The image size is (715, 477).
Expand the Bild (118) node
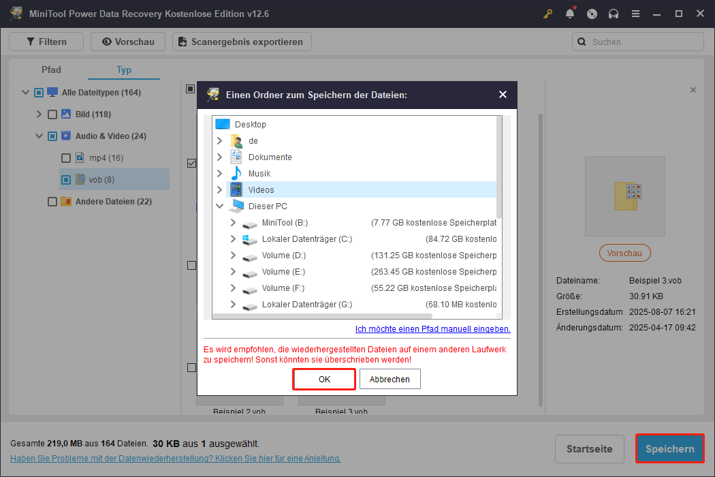tap(39, 114)
